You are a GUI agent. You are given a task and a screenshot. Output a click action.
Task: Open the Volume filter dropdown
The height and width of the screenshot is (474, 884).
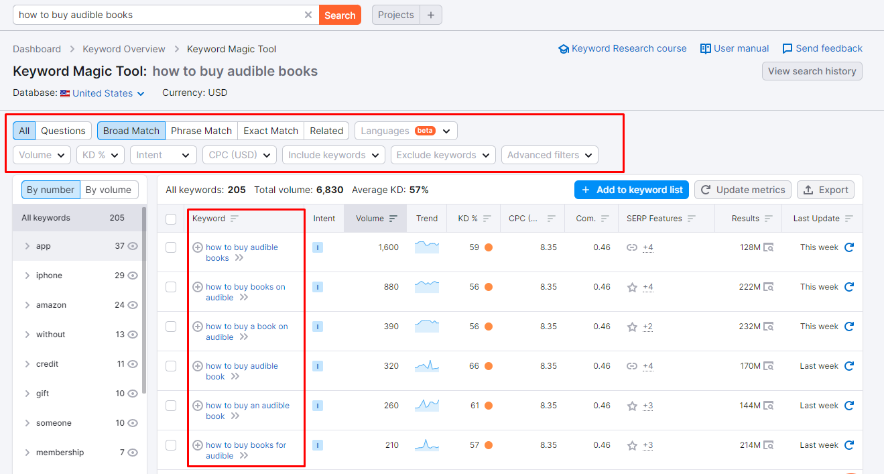click(42, 155)
